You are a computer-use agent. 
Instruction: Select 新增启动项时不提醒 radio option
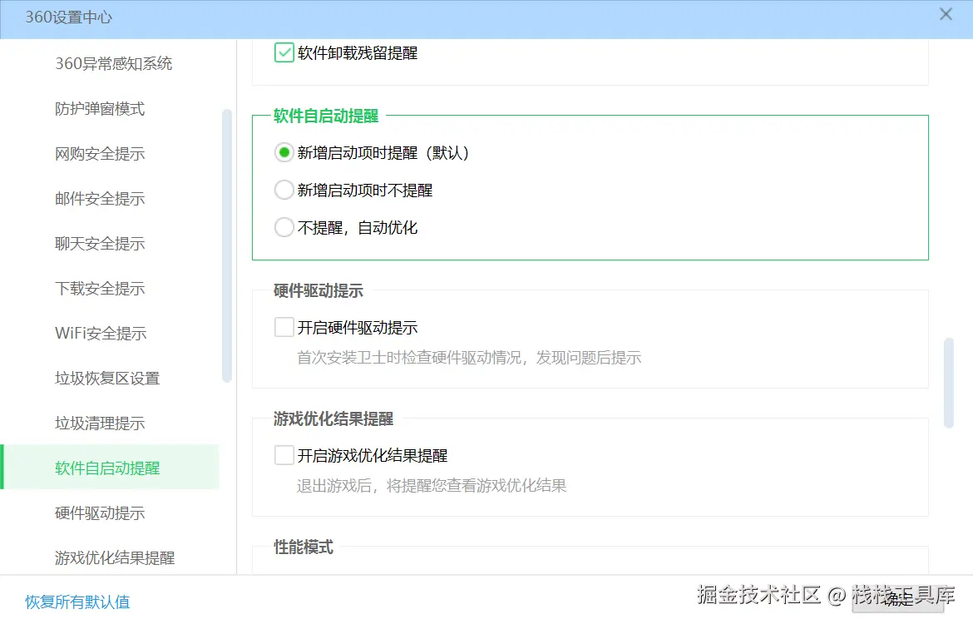[x=284, y=190]
